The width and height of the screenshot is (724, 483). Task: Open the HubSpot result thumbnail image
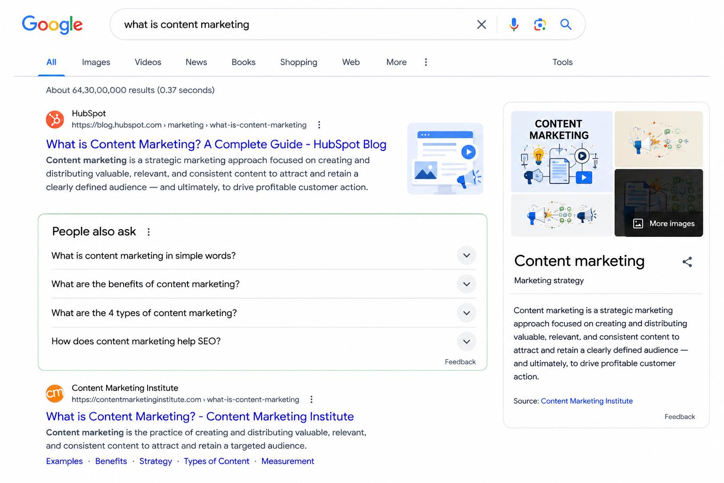[x=445, y=159]
